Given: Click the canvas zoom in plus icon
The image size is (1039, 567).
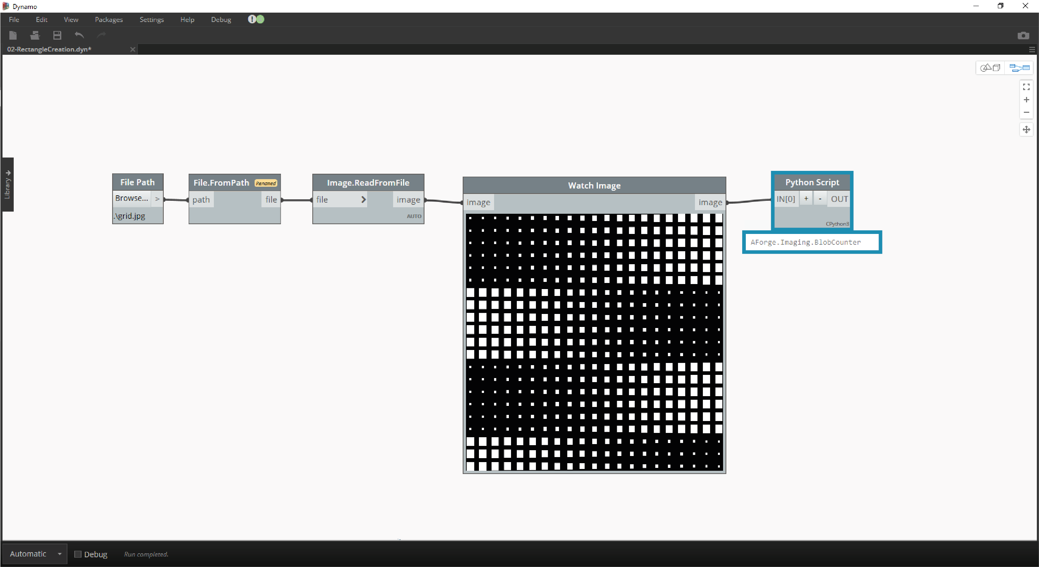Looking at the screenshot, I should [1026, 99].
